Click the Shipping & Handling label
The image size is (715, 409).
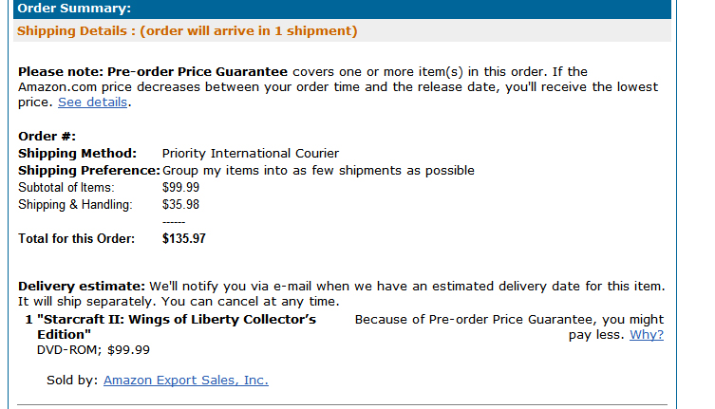pos(76,205)
